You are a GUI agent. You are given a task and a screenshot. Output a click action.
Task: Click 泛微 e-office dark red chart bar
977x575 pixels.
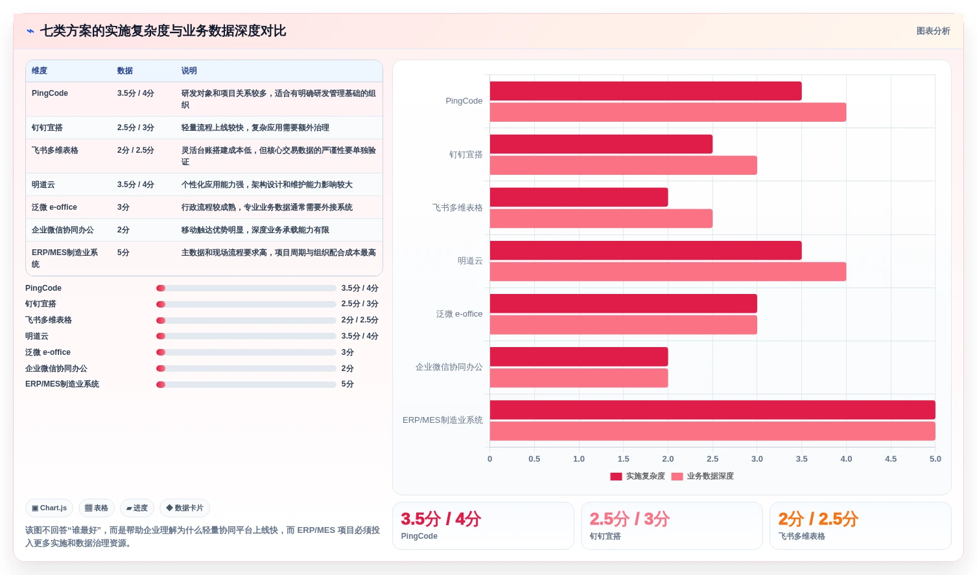(x=624, y=304)
